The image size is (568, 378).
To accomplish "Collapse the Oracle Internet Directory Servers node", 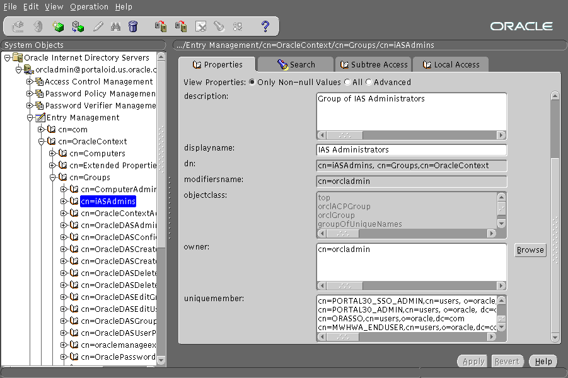I will (7, 57).
